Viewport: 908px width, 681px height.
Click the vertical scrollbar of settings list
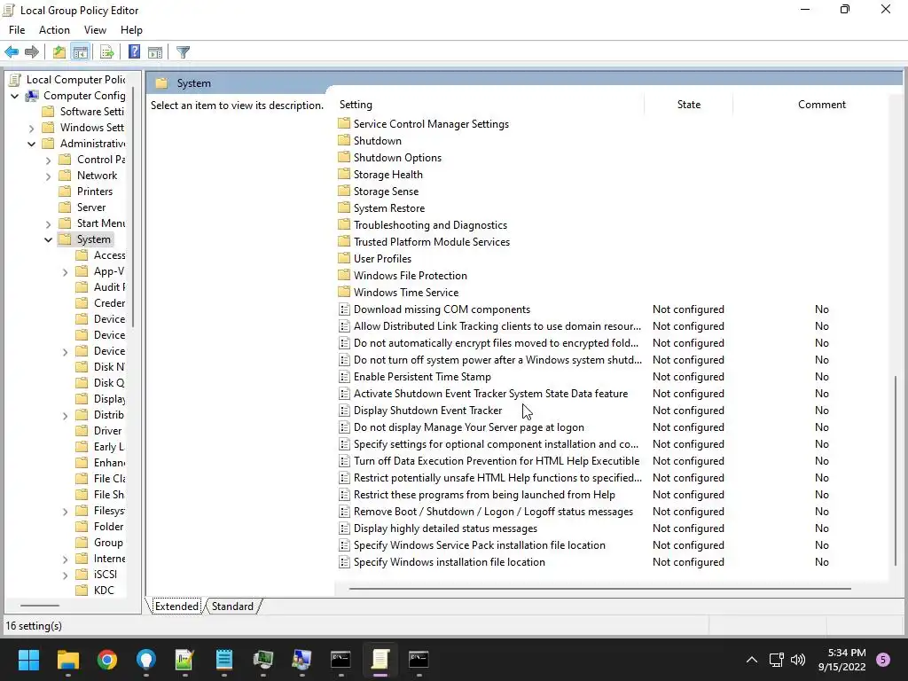point(896,470)
